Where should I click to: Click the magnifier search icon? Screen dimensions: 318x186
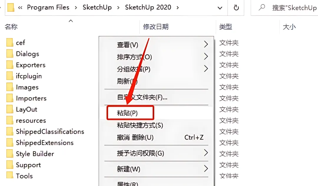262,7
